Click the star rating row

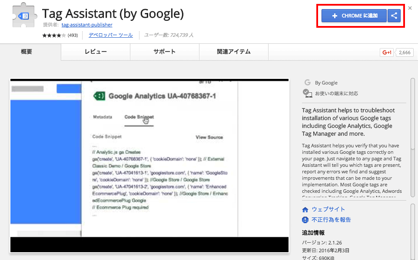(54, 36)
